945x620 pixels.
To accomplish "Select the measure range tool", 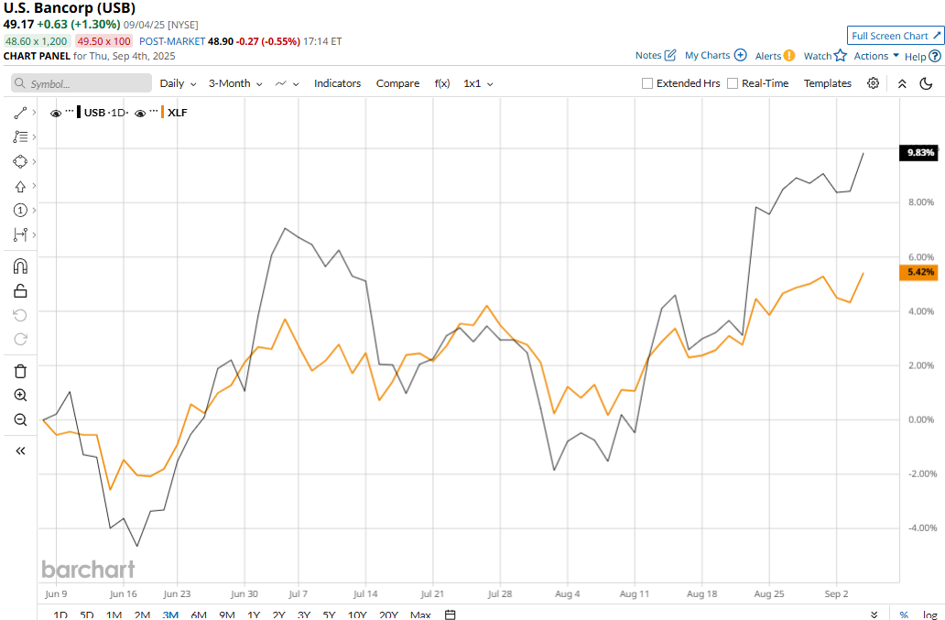I will [20, 234].
